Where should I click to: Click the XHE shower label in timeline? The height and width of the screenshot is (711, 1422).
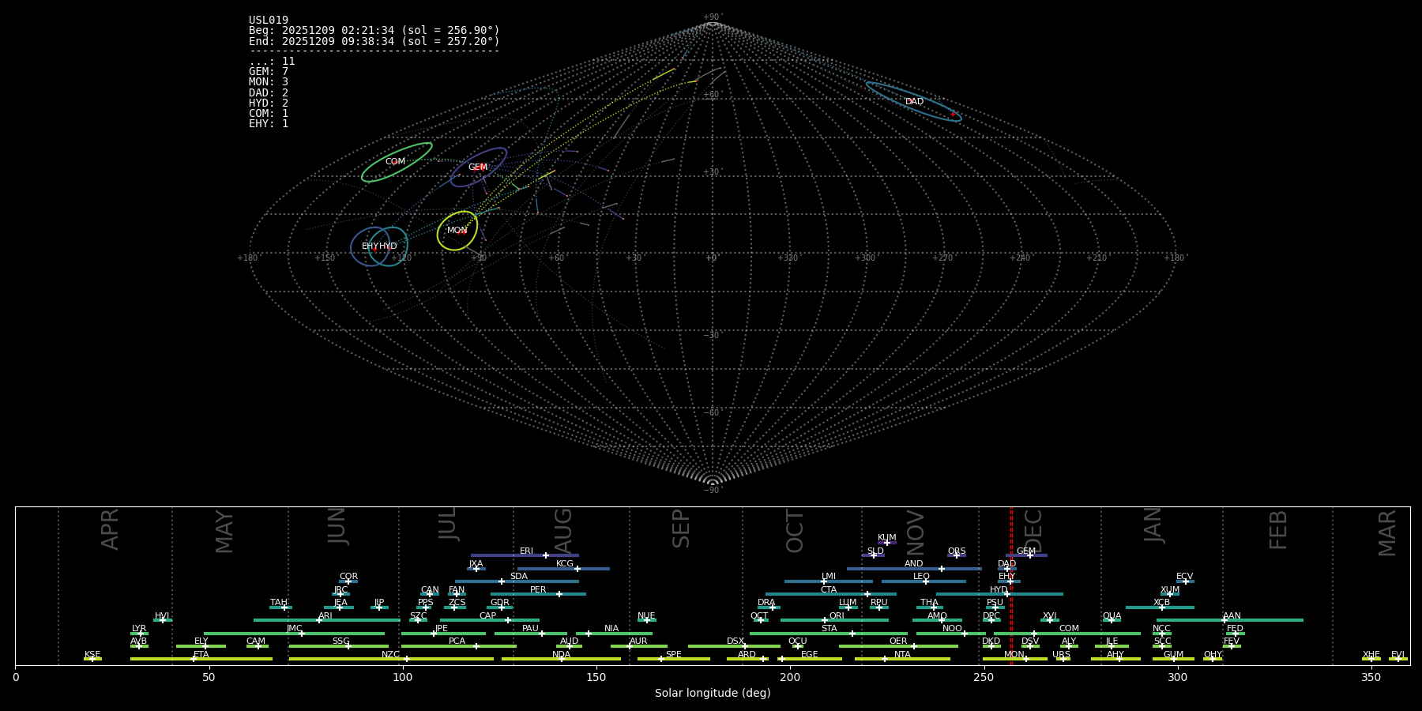coord(1371,655)
